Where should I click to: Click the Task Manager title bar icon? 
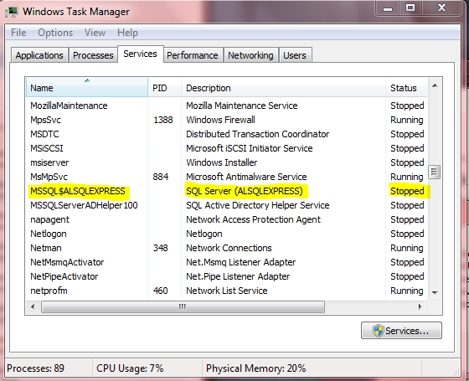12,12
